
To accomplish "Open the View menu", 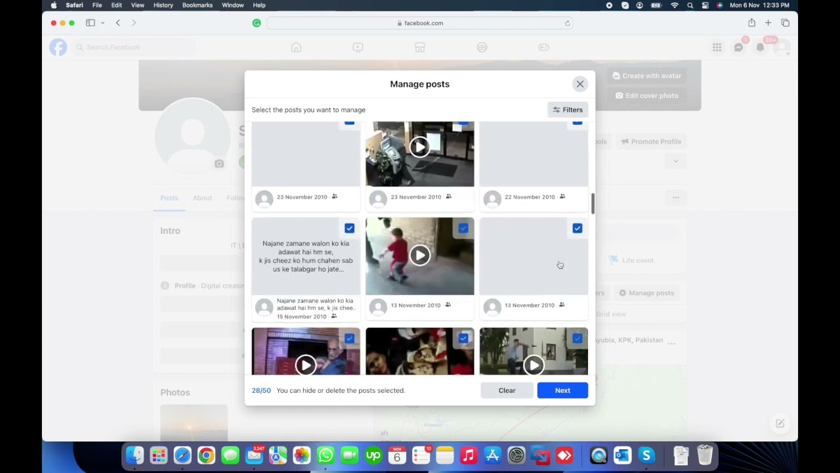I will click(x=137, y=5).
